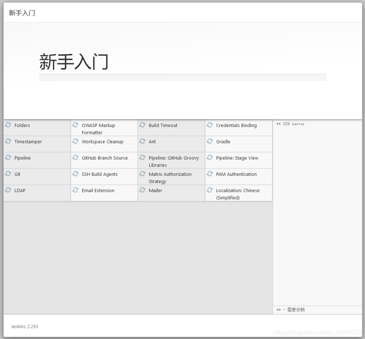The image size is (365, 339).
Task: Click the Jenkins 2.293 version text
Action: [25, 326]
